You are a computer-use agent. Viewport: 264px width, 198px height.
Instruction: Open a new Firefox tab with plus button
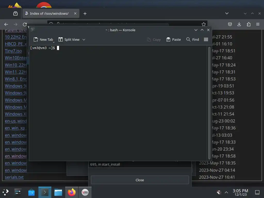[x=85, y=14]
